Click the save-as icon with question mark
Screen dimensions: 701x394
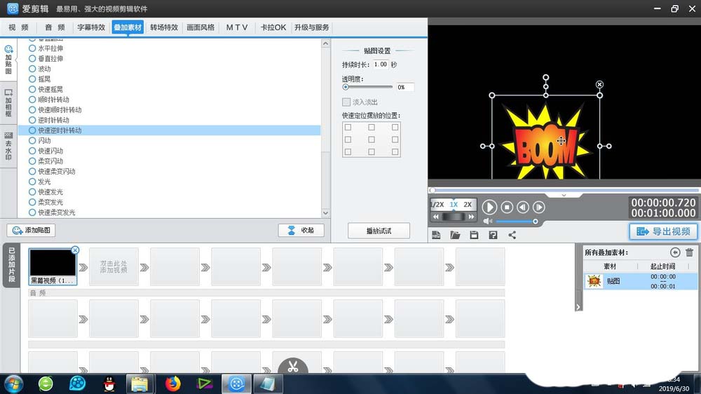(x=493, y=236)
